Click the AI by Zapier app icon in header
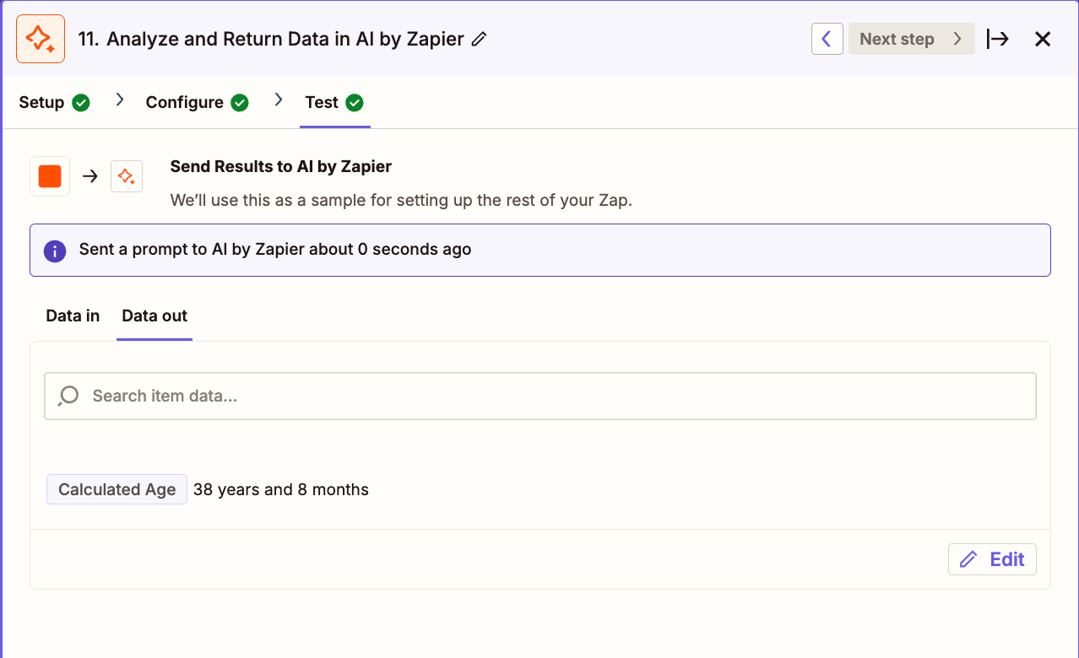The image size is (1079, 658). click(x=41, y=39)
